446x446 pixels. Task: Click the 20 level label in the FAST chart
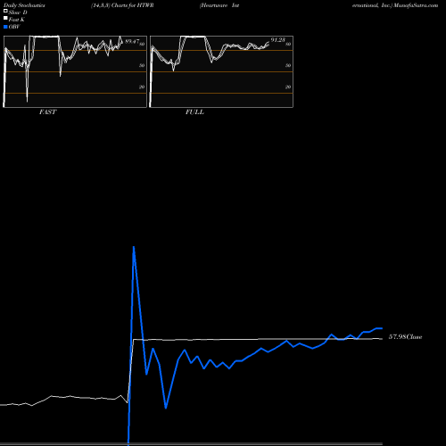coord(142,87)
